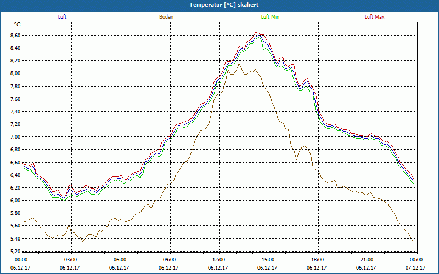Click the 7,60 y-axis value
The image size is (439, 274).
(15, 99)
